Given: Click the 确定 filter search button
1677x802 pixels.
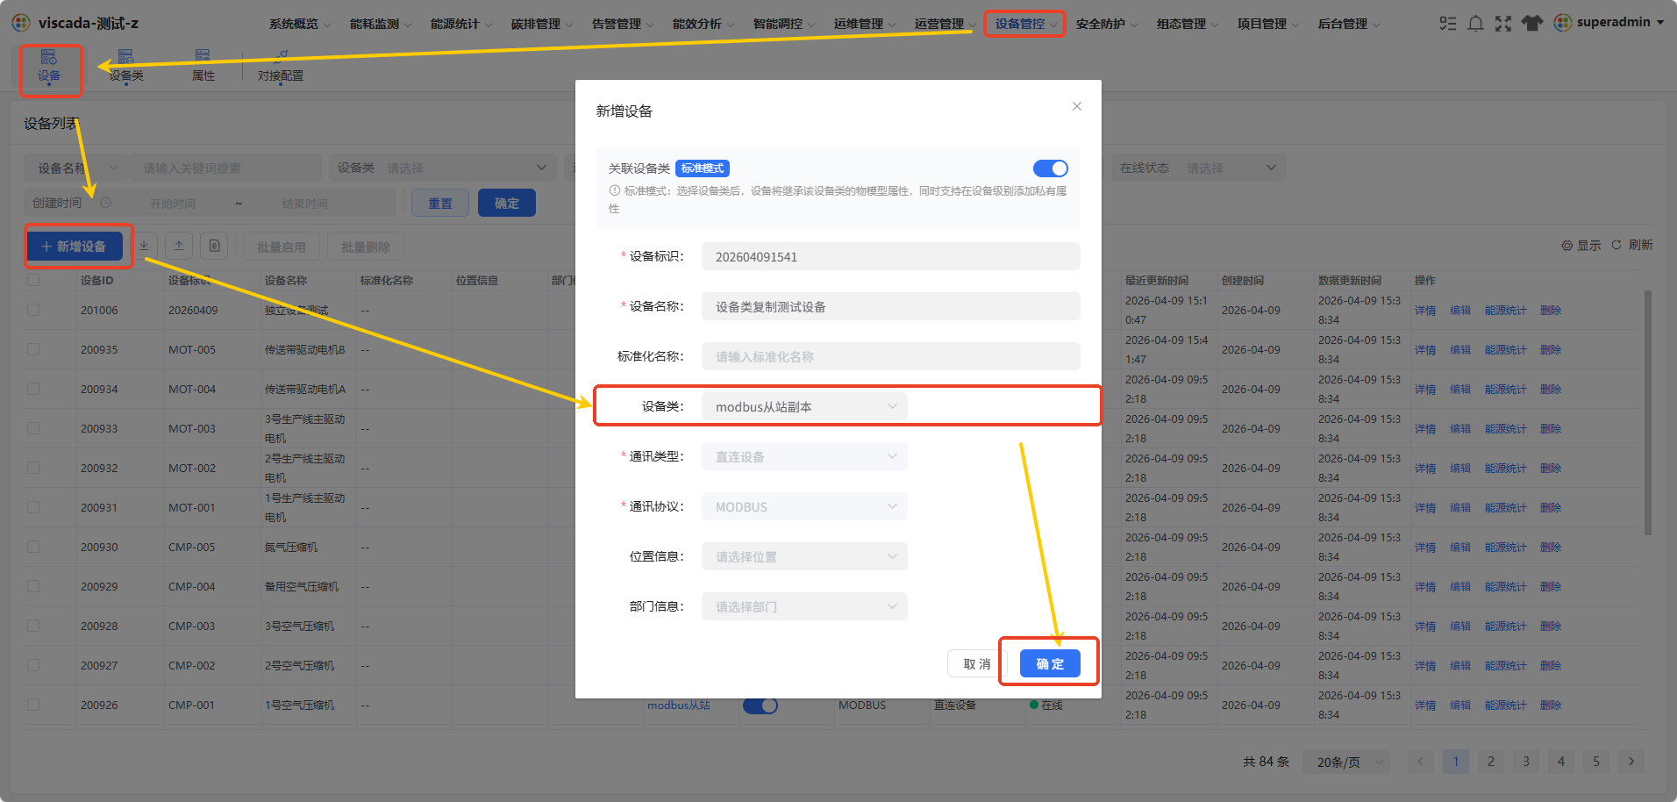Looking at the screenshot, I should pos(507,203).
